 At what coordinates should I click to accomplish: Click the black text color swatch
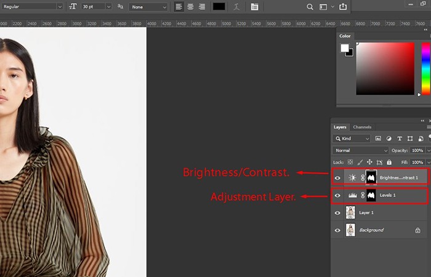219,7
